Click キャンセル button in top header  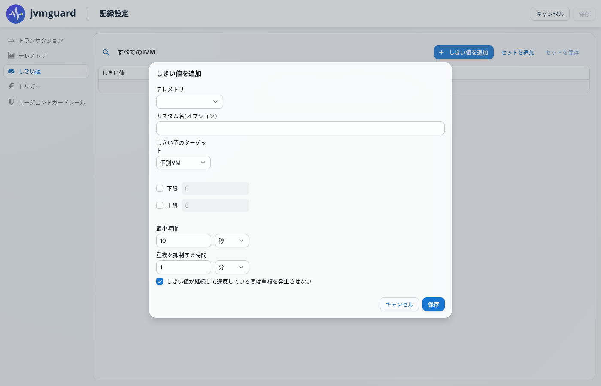[550, 14]
